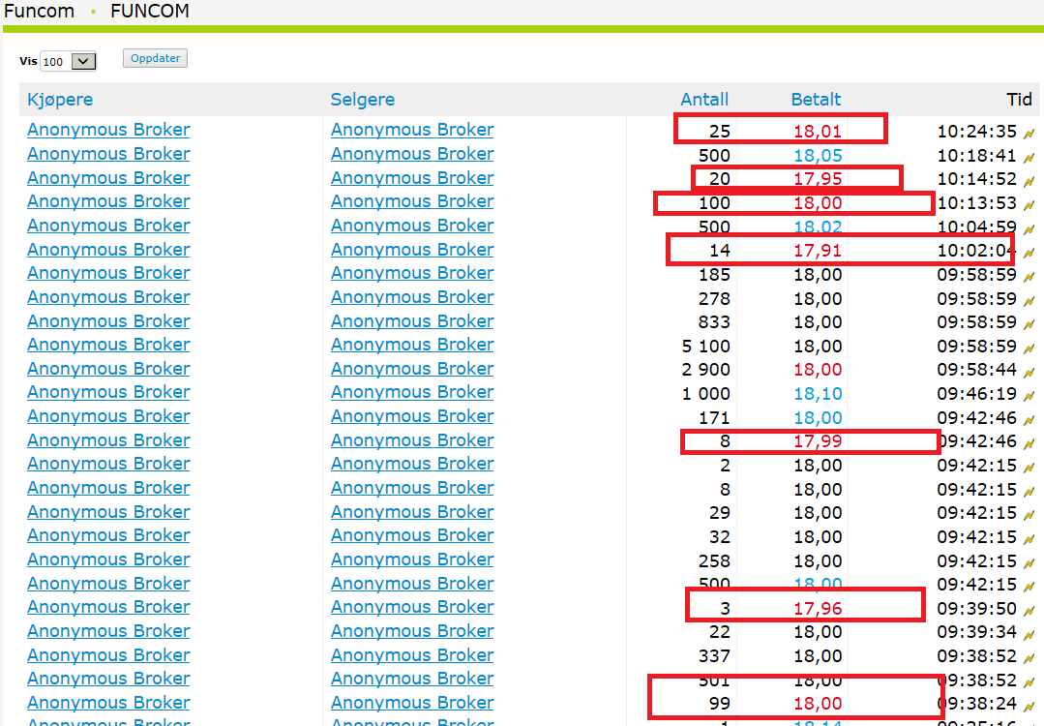
Task: Open the seller Anonymous Broker link for 10:18:41
Action: 412,154
